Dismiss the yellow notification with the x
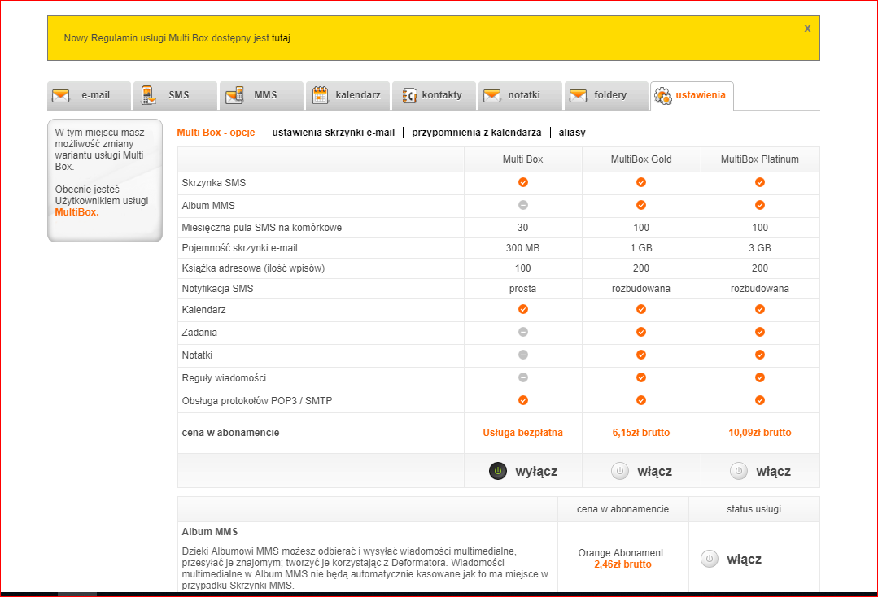The width and height of the screenshot is (878, 597). click(x=806, y=28)
